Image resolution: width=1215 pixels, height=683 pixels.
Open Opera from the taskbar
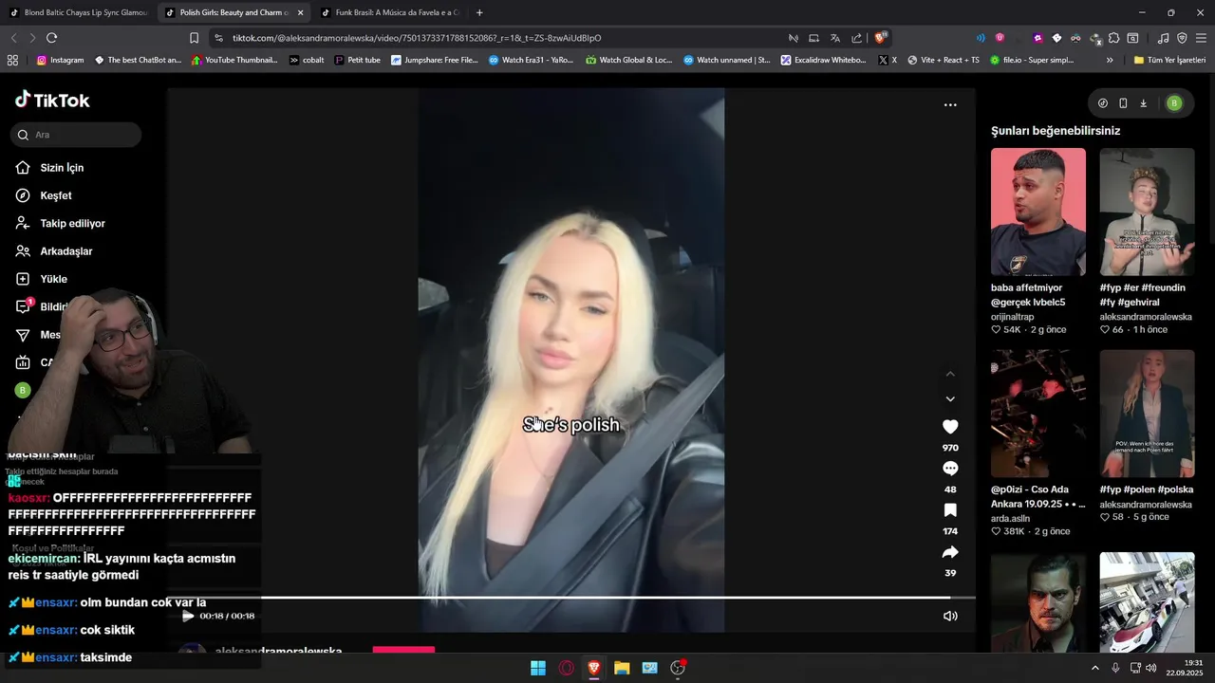pos(567,668)
